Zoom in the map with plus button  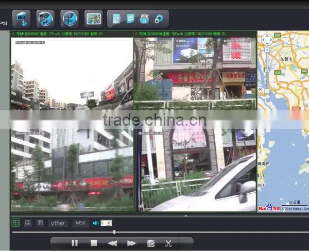[x=267, y=50]
